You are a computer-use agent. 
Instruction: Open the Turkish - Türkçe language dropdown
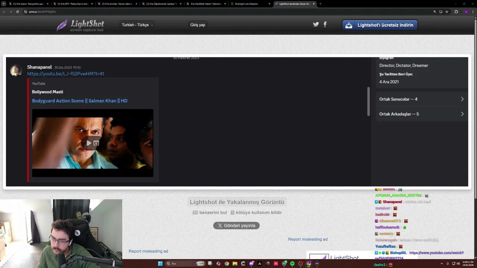pos(138,25)
